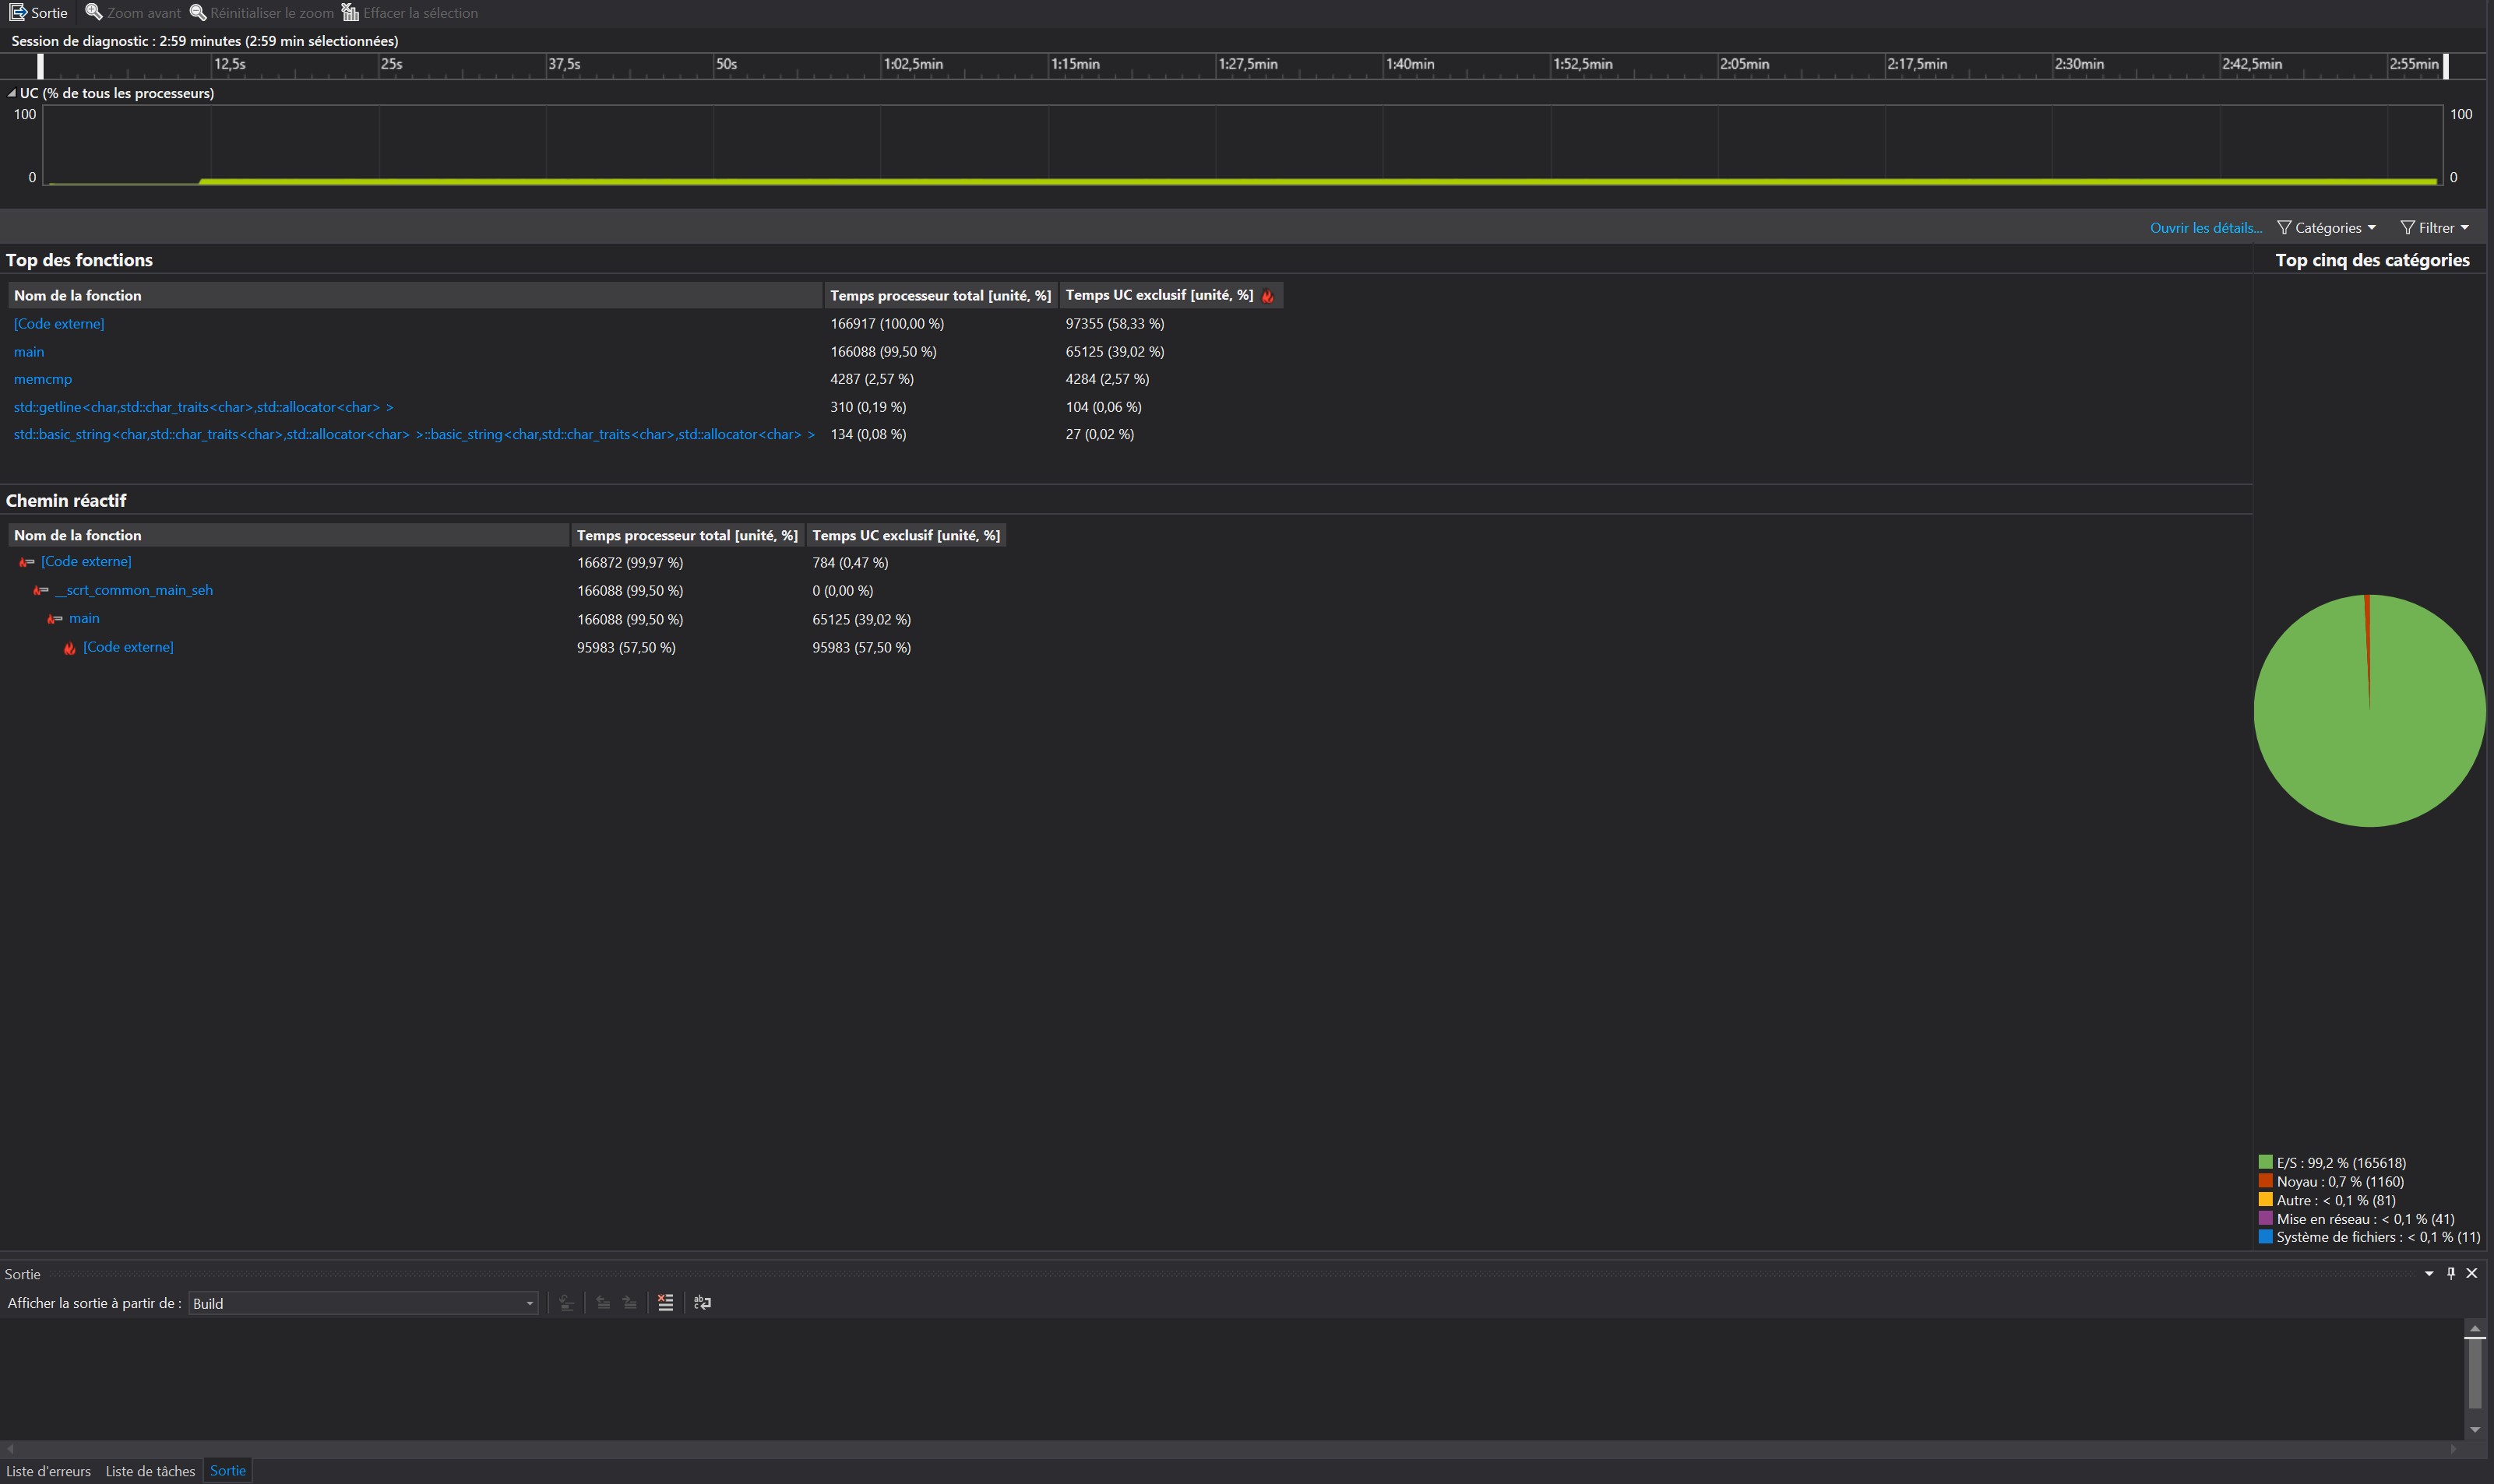Click the 4287 (2,57 %) cell for memcmp
The image size is (2494, 1484).
pos(872,379)
